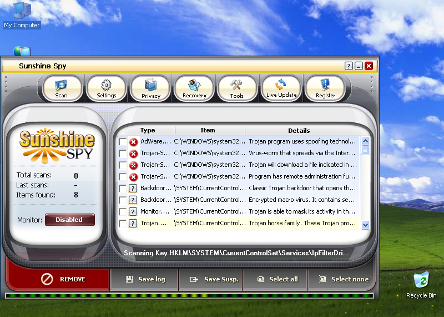Launch Live Update
444x317 pixels.
tap(281, 88)
